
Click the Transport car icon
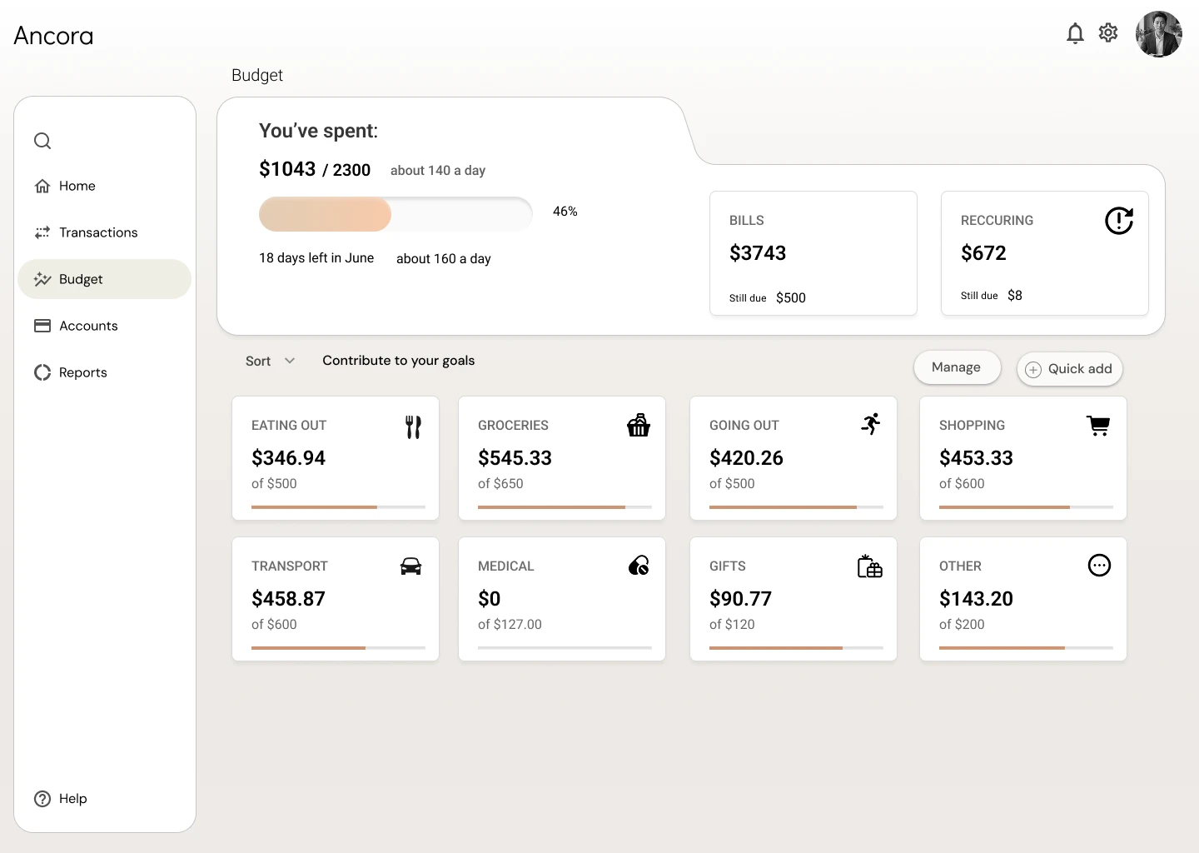[410, 566]
